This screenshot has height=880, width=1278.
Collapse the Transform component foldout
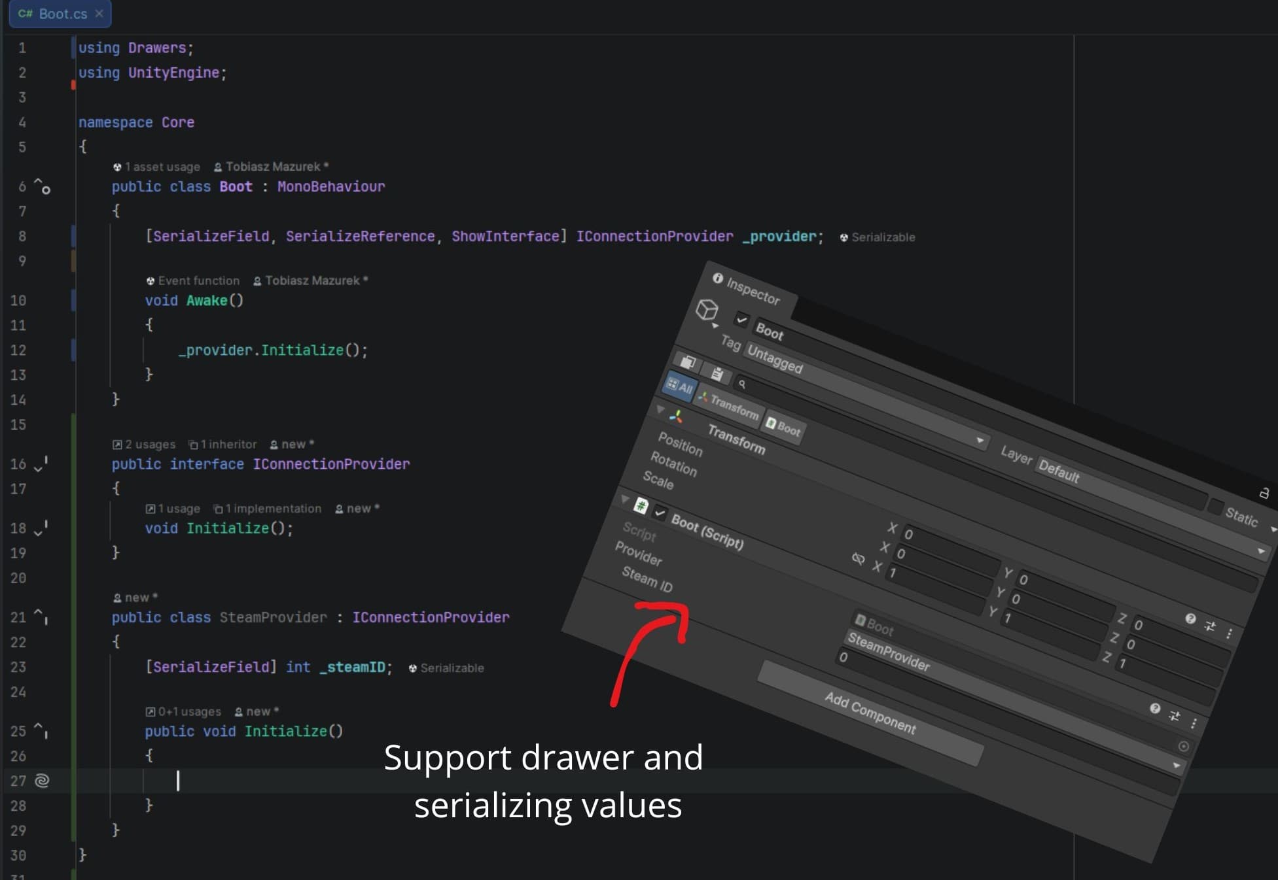660,410
